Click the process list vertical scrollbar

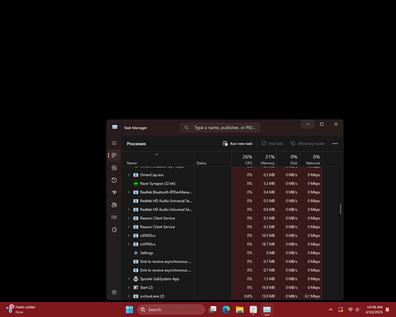click(x=341, y=209)
